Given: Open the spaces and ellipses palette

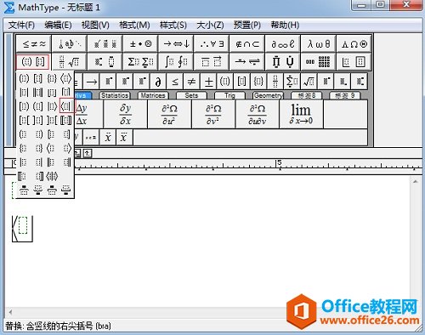Looking at the screenshot, I should click(x=70, y=43).
